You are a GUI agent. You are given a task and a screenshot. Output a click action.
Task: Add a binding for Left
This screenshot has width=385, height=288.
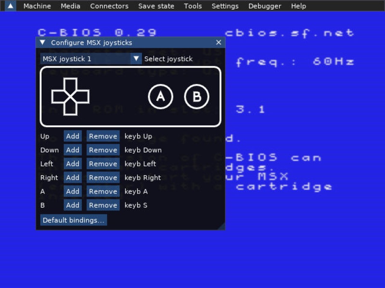(x=73, y=164)
